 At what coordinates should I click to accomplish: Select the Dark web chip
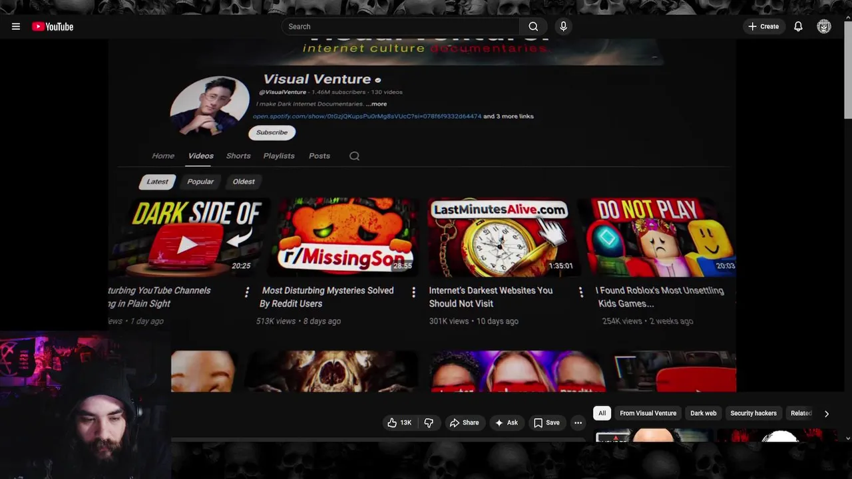pos(703,413)
